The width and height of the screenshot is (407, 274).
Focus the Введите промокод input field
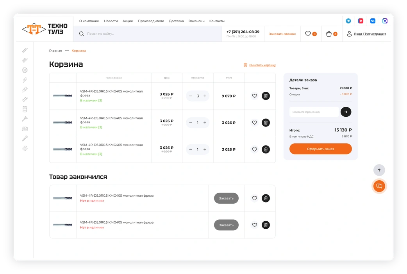[x=314, y=112]
